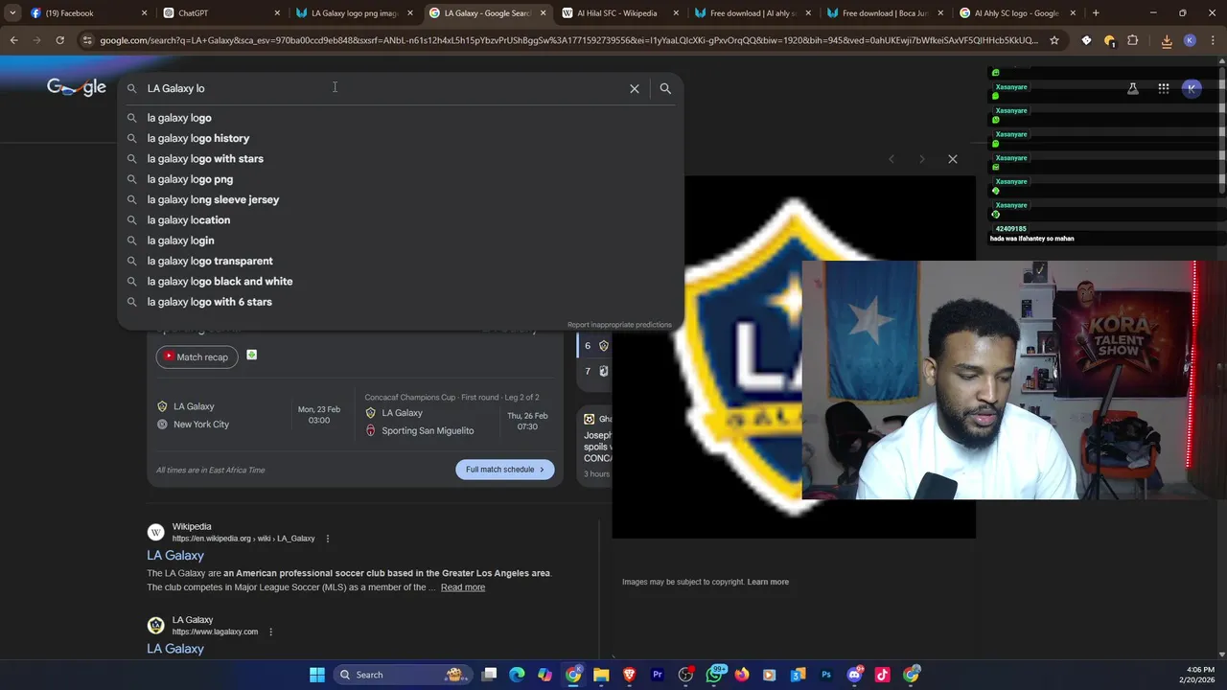Viewport: 1227px width, 690px height.
Task: Open Windows Start menu
Action: (x=317, y=675)
